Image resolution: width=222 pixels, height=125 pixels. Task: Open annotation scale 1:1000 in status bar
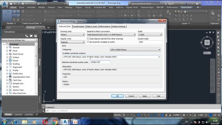coord(177,115)
